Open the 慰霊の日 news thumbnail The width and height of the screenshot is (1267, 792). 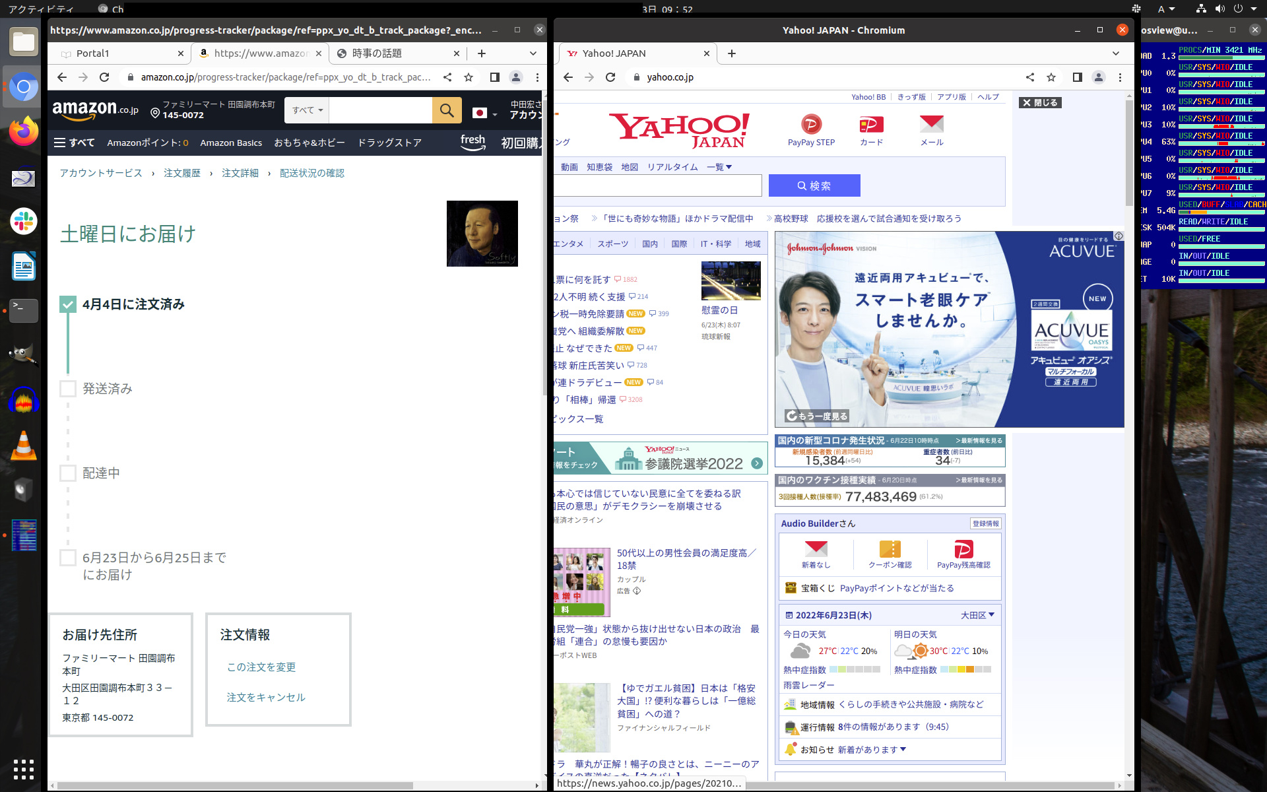pyautogui.click(x=731, y=280)
